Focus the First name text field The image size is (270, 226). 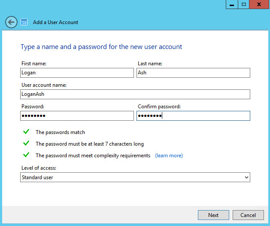point(77,73)
